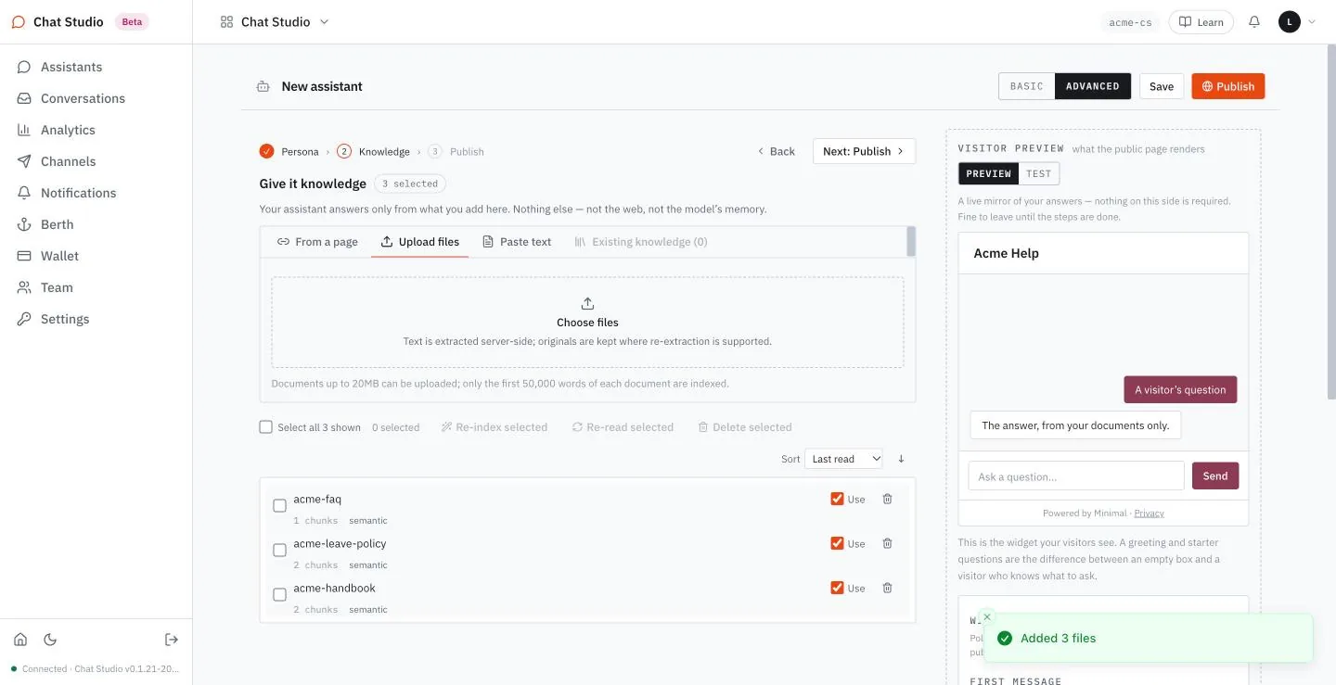Dismiss the Added 3 files toast
The image size is (1336, 685).
point(987,616)
